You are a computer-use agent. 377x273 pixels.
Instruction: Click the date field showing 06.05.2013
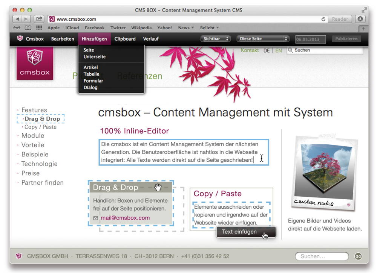coord(310,38)
